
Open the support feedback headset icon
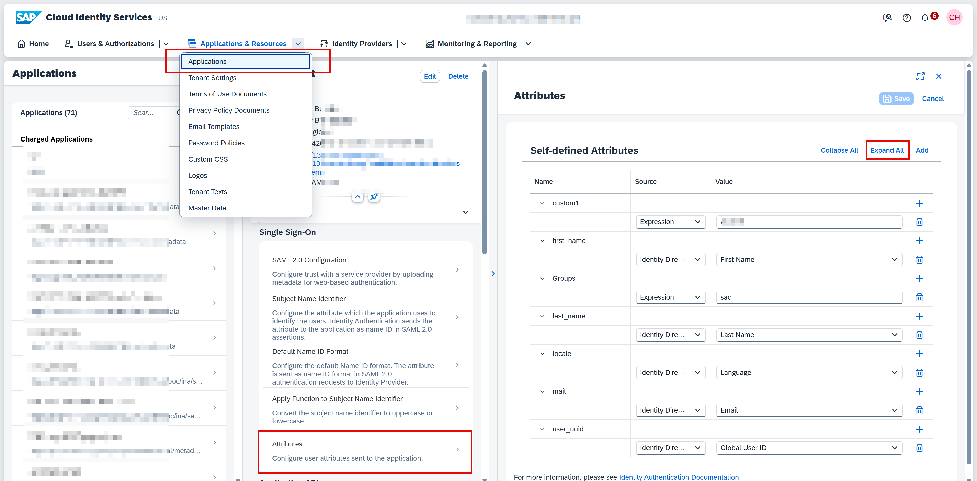887,18
